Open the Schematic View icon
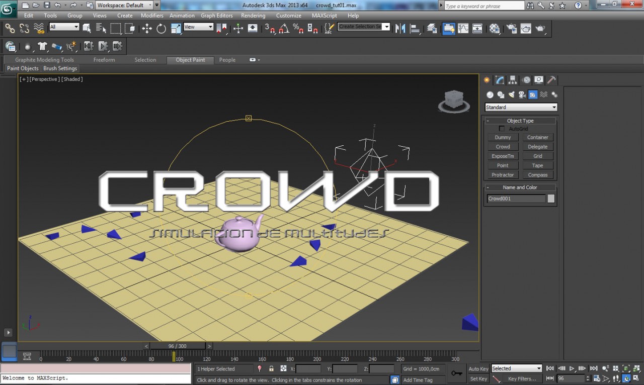This screenshot has width=644, height=385. tap(477, 29)
